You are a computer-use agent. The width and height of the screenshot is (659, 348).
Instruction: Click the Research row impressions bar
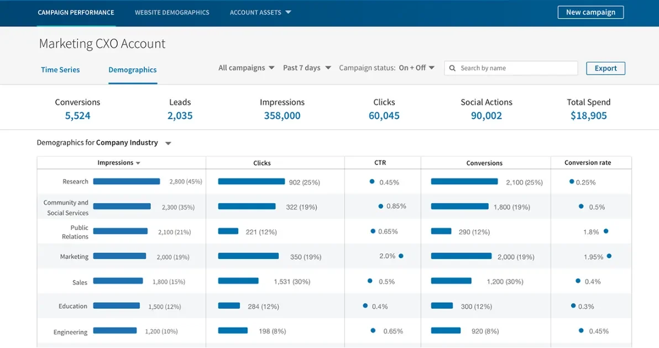click(127, 181)
